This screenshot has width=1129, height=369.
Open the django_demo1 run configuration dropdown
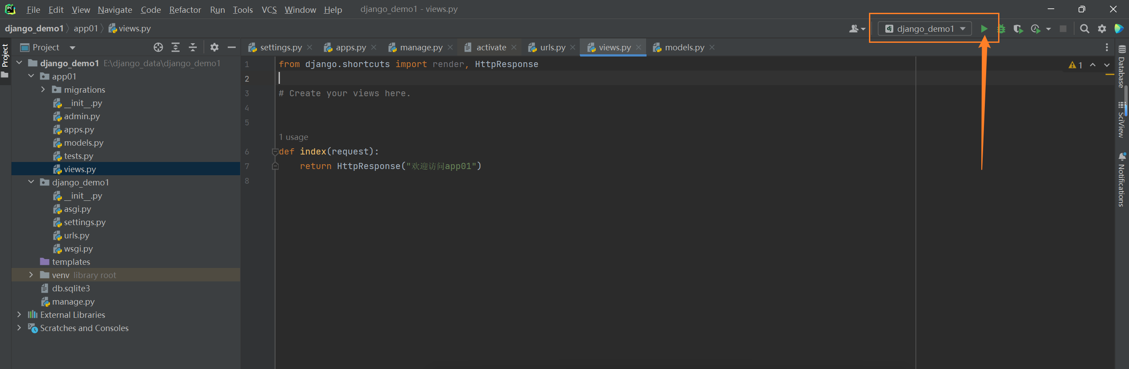(x=925, y=29)
